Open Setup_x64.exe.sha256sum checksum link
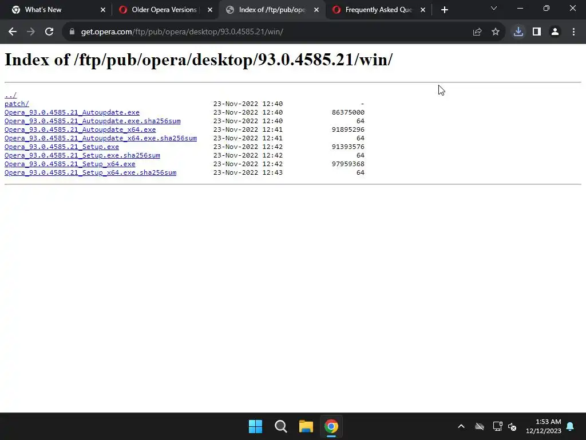 tap(90, 172)
